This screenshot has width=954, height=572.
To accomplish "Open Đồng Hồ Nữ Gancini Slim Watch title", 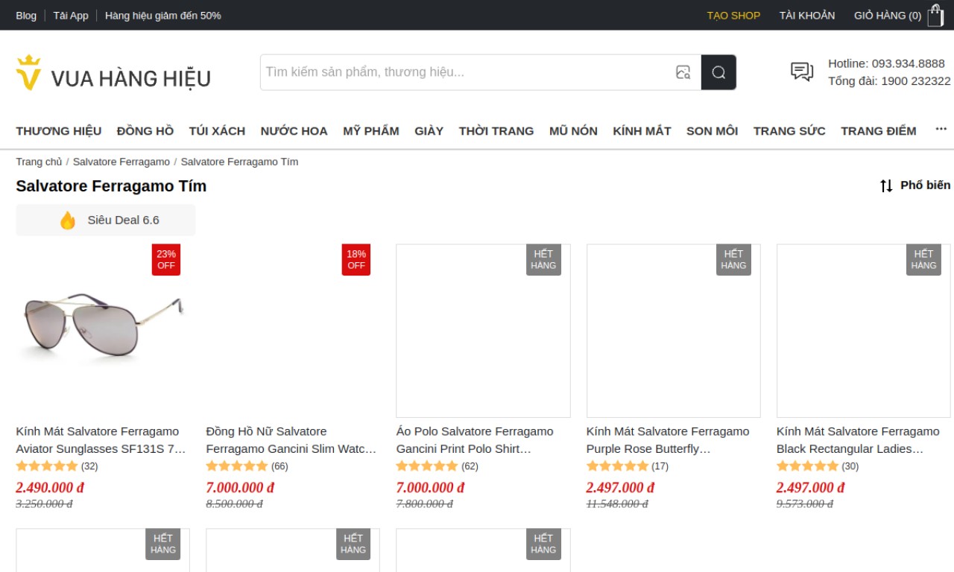I will tap(291, 440).
